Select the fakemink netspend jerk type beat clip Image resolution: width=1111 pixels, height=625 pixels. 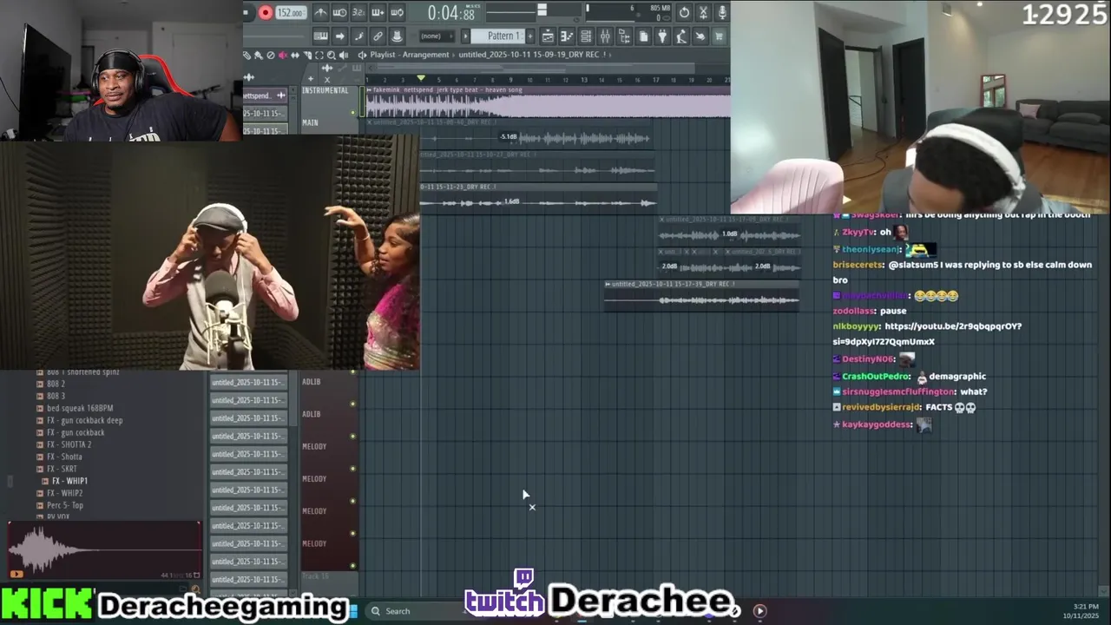547,102
